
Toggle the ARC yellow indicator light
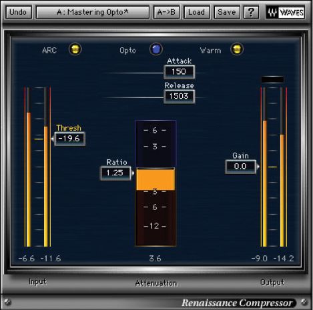(x=75, y=49)
